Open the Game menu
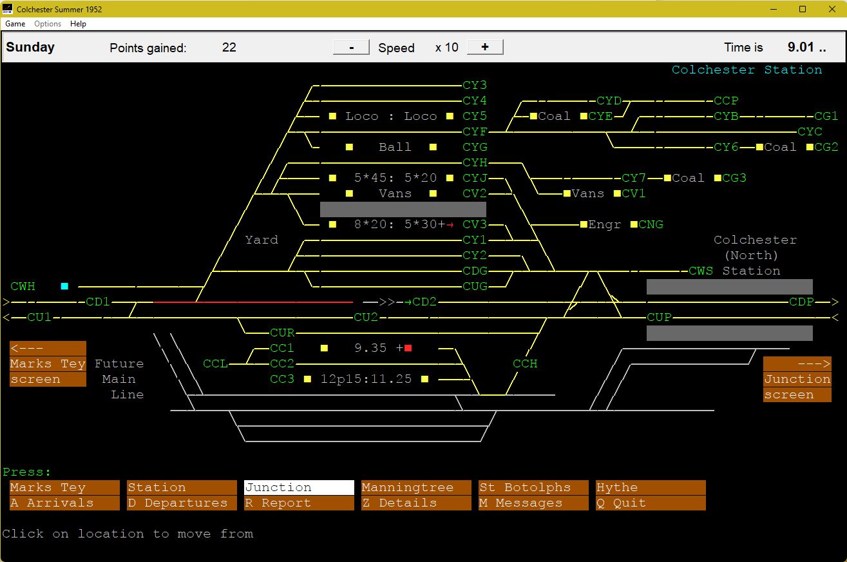Screen dimensions: 847x562 click(x=15, y=24)
